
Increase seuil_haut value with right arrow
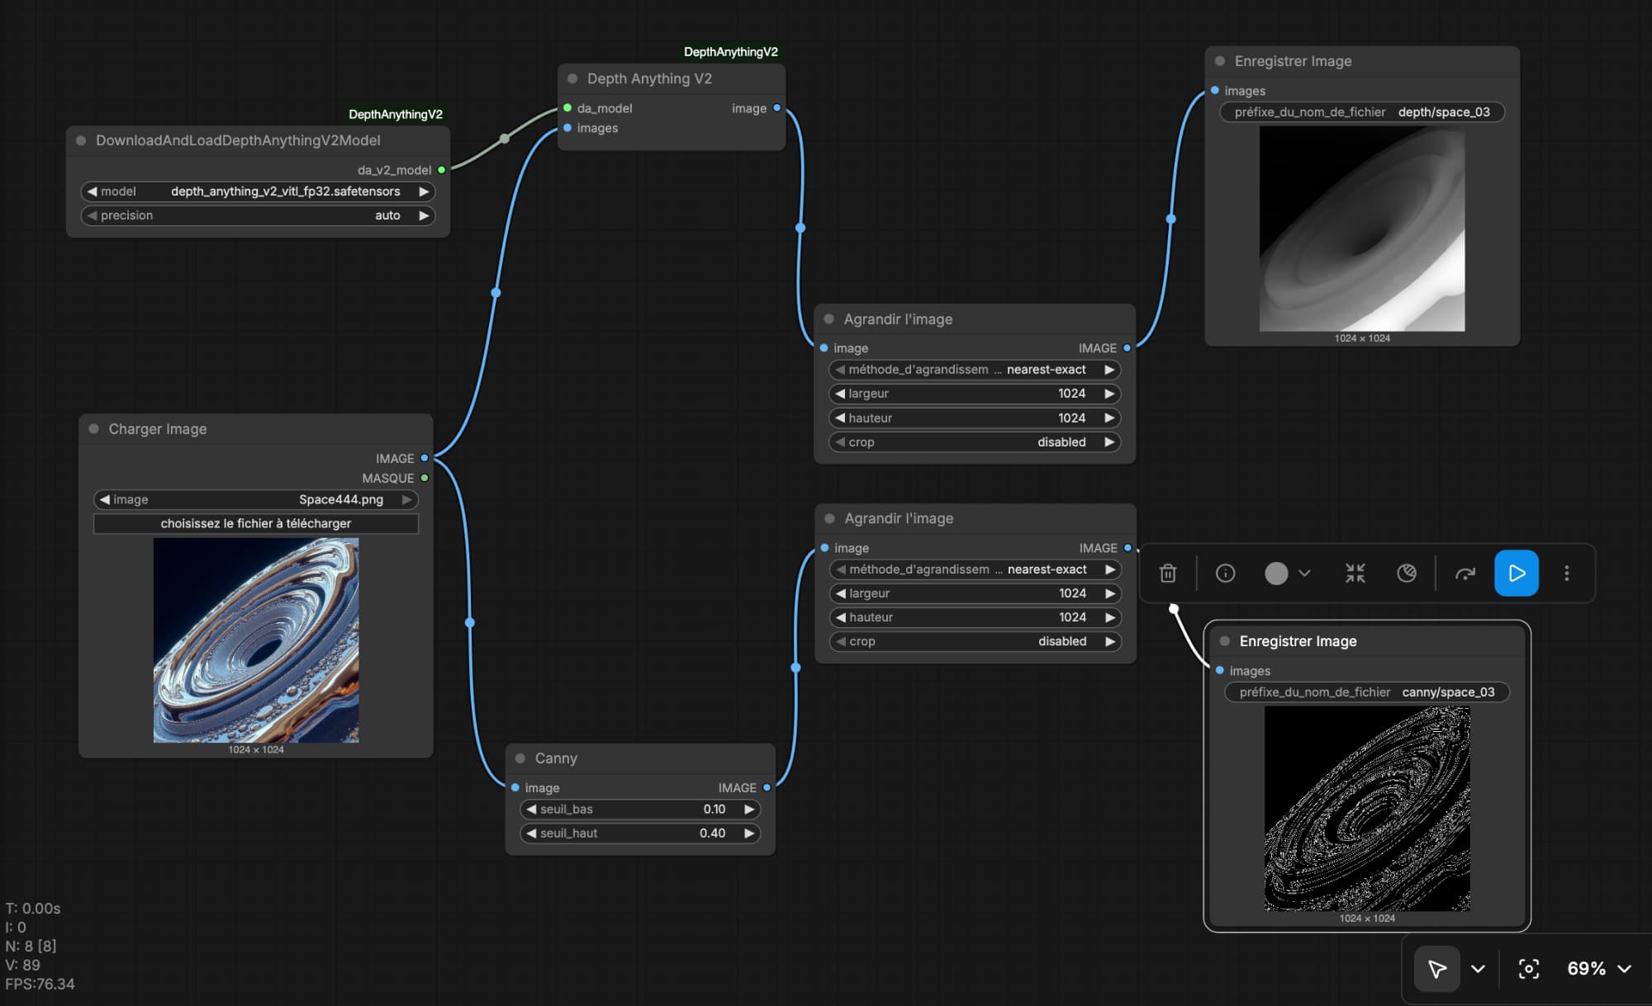point(749,833)
